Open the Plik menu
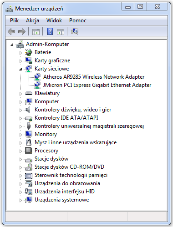This screenshot has width=173, height=227. (x=15, y=20)
